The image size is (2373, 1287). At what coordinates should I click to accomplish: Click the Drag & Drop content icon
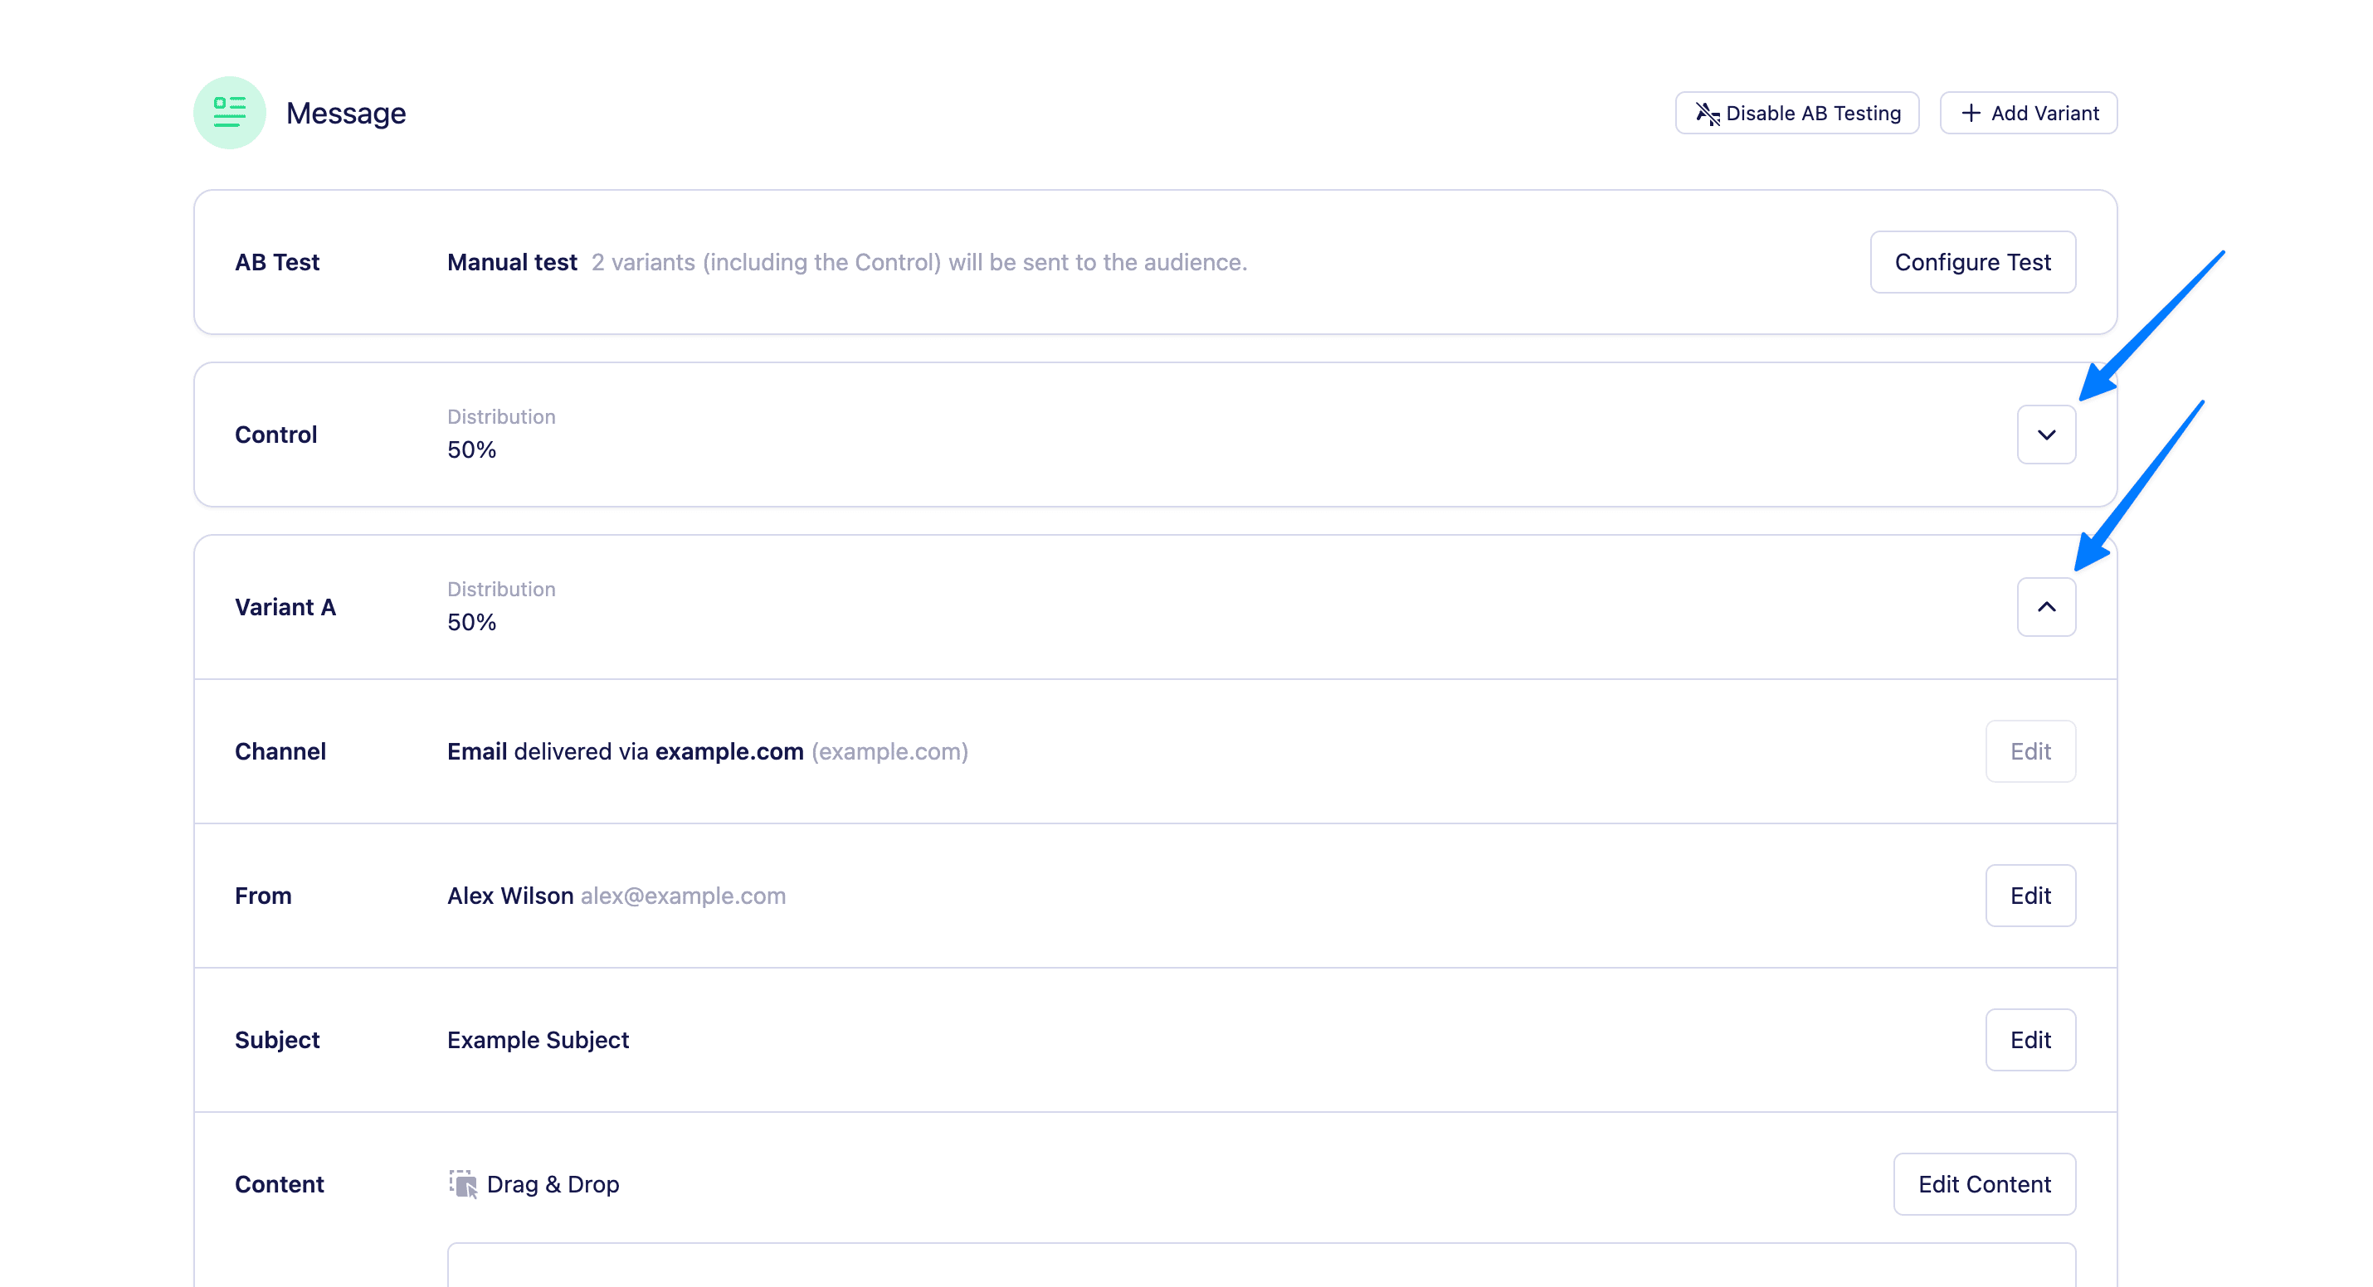[x=462, y=1184]
